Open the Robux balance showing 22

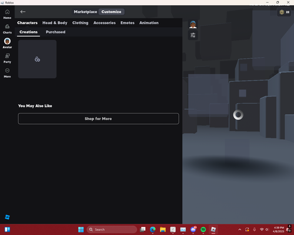point(284,12)
